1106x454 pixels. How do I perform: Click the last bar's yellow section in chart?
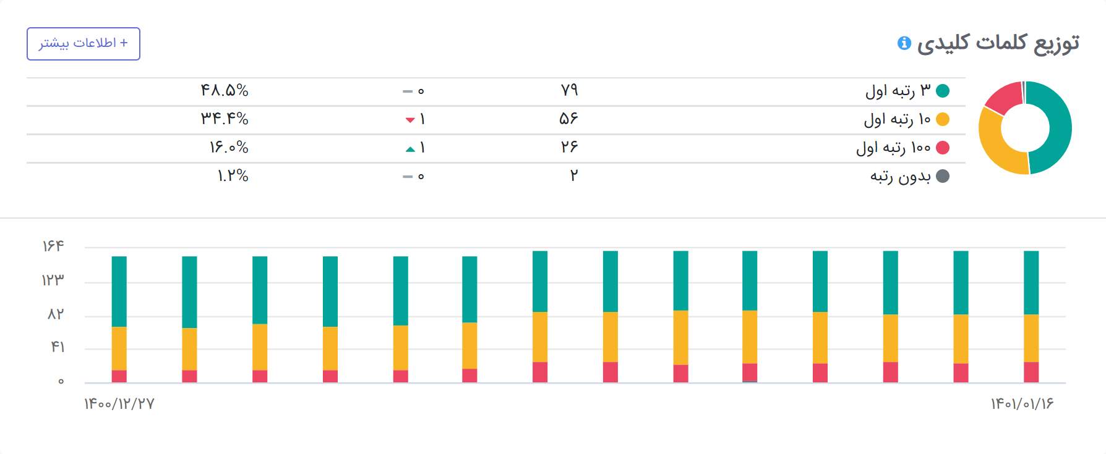pyautogui.click(x=1031, y=338)
